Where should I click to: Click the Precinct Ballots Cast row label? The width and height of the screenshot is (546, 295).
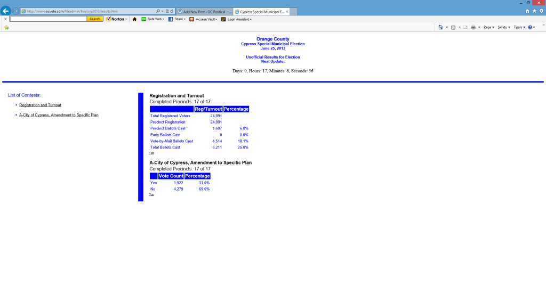[x=168, y=128]
